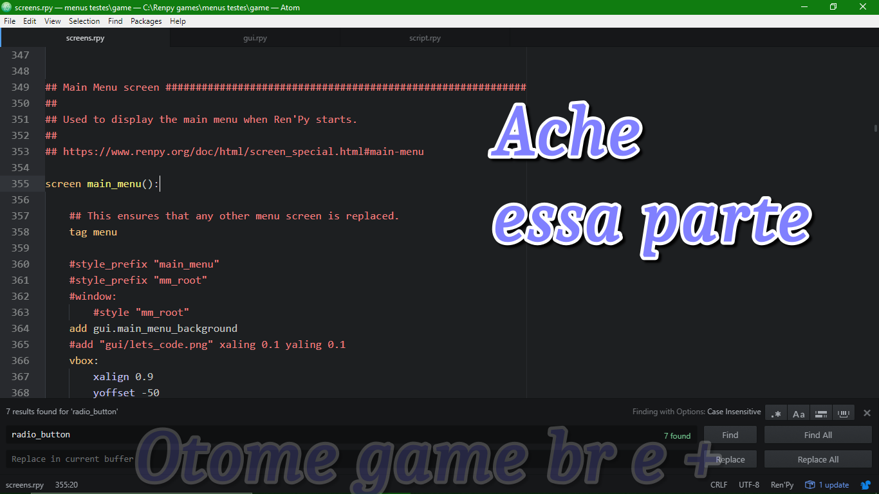Viewport: 879px width, 494px height.
Task: Enable case sensitive search
Action: click(x=798, y=412)
